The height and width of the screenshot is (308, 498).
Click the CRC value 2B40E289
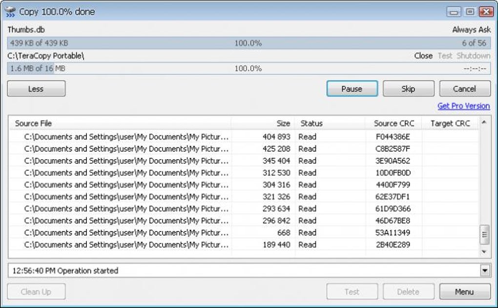coord(393,245)
